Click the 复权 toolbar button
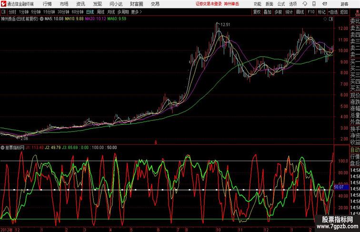The image size is (360, 232). click(x=257, y=12)
